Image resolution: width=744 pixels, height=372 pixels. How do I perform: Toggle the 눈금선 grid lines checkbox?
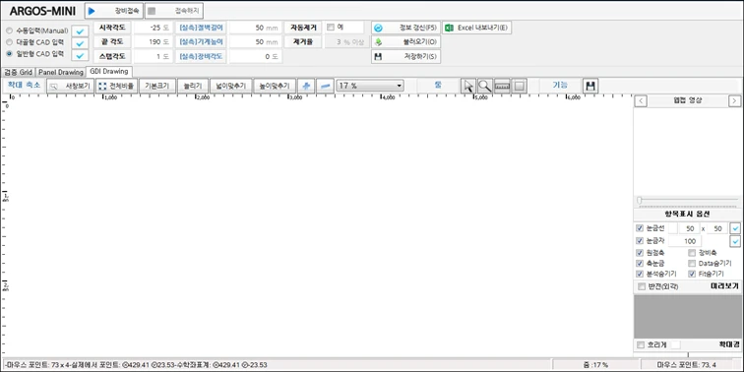click(640, 228)
